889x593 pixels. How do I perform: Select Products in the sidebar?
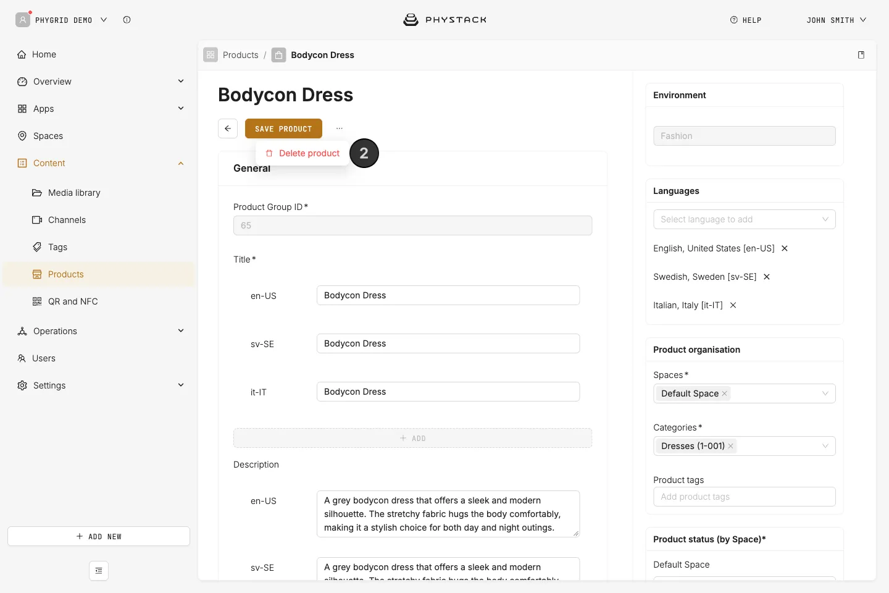pyautogui.click(x=99, y=274)
